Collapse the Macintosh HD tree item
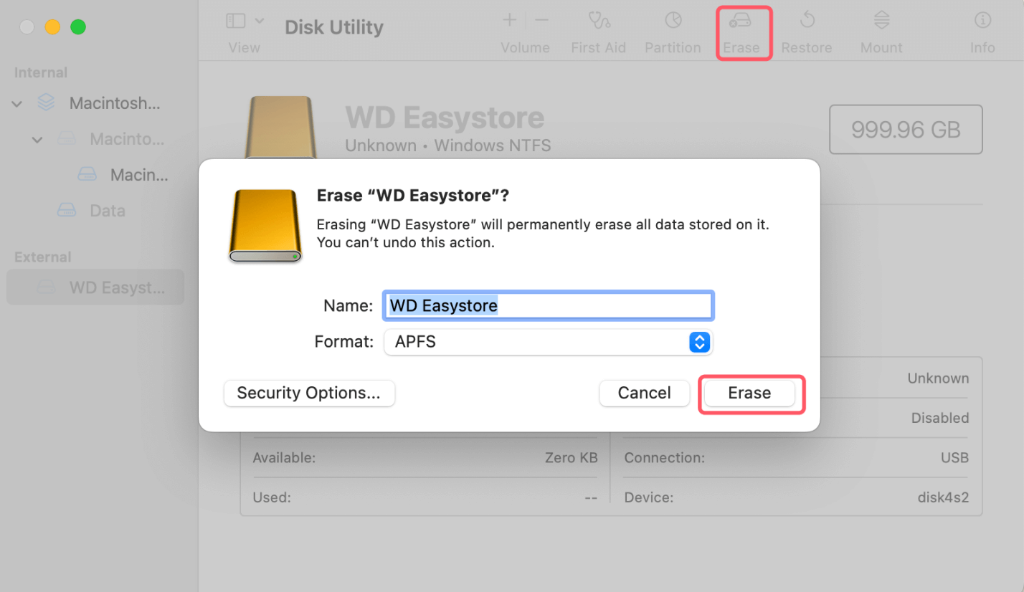Image resolution: width=1024 pixels, height=592 pixels. [x=16, y=103]
